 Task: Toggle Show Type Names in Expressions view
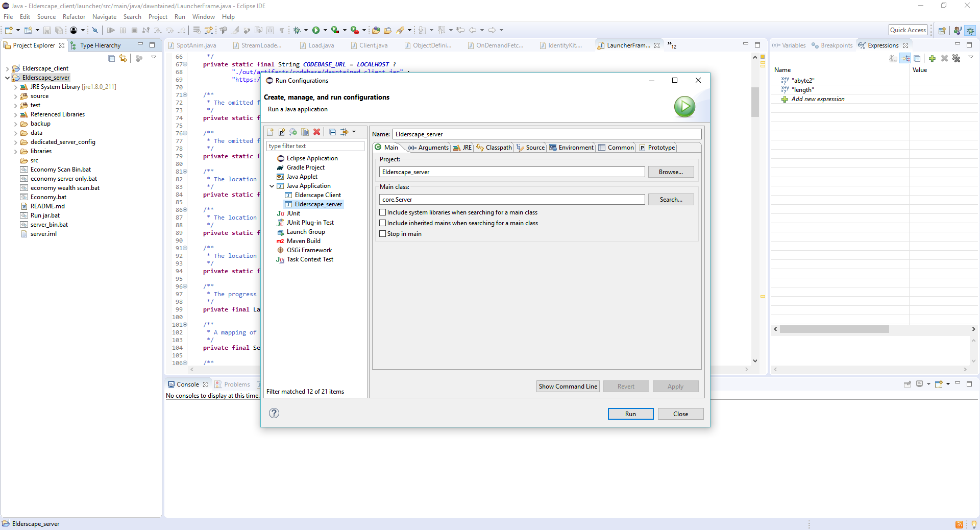coord(893,59)
